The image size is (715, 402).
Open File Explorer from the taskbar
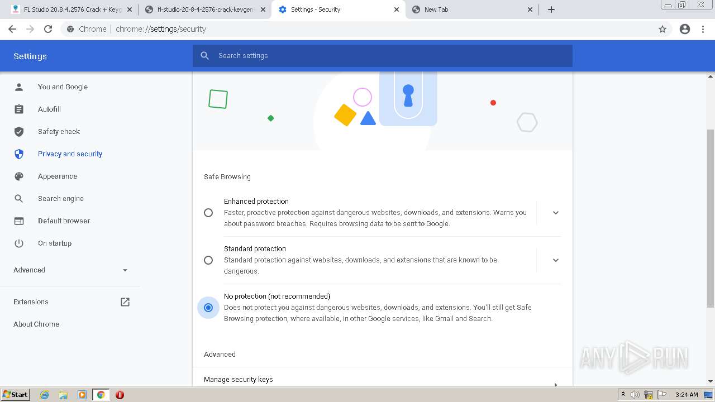click(63, 395)
